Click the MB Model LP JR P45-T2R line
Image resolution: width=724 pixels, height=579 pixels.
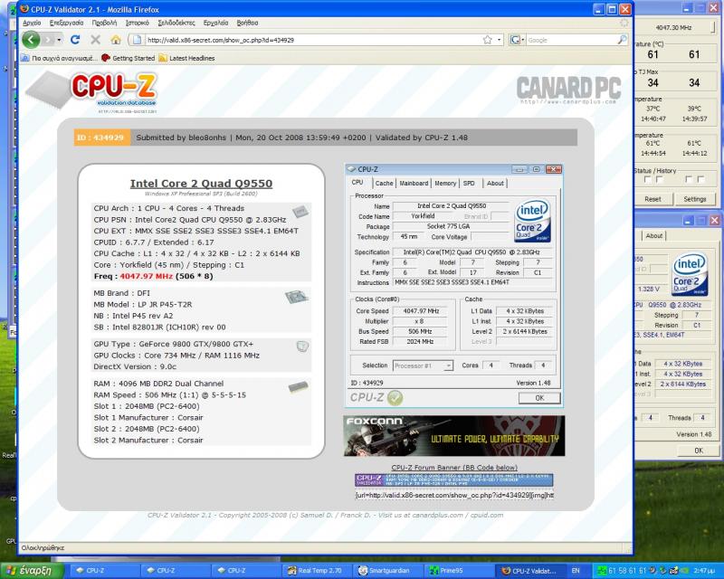[143, 304]
